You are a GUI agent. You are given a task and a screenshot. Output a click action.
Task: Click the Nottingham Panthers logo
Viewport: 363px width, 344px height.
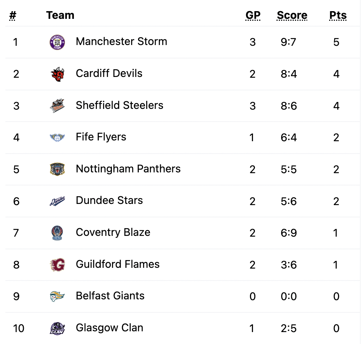(57, 169)
